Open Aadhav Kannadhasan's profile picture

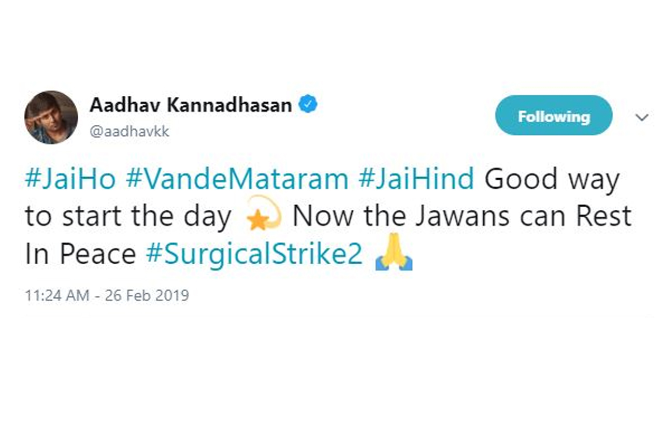[x=51, y=117]
